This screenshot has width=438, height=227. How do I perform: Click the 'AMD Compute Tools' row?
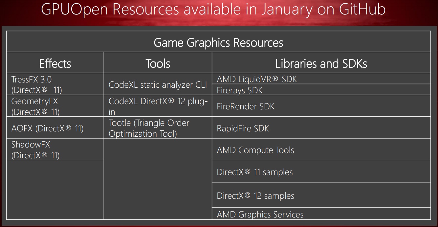click(321, 149)
